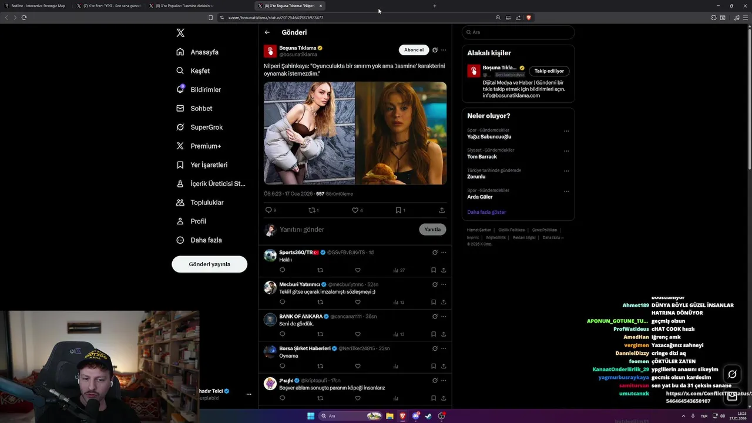Switch to X'te Eren YPG tab
The image size is (752, 423).
(109, 5)
